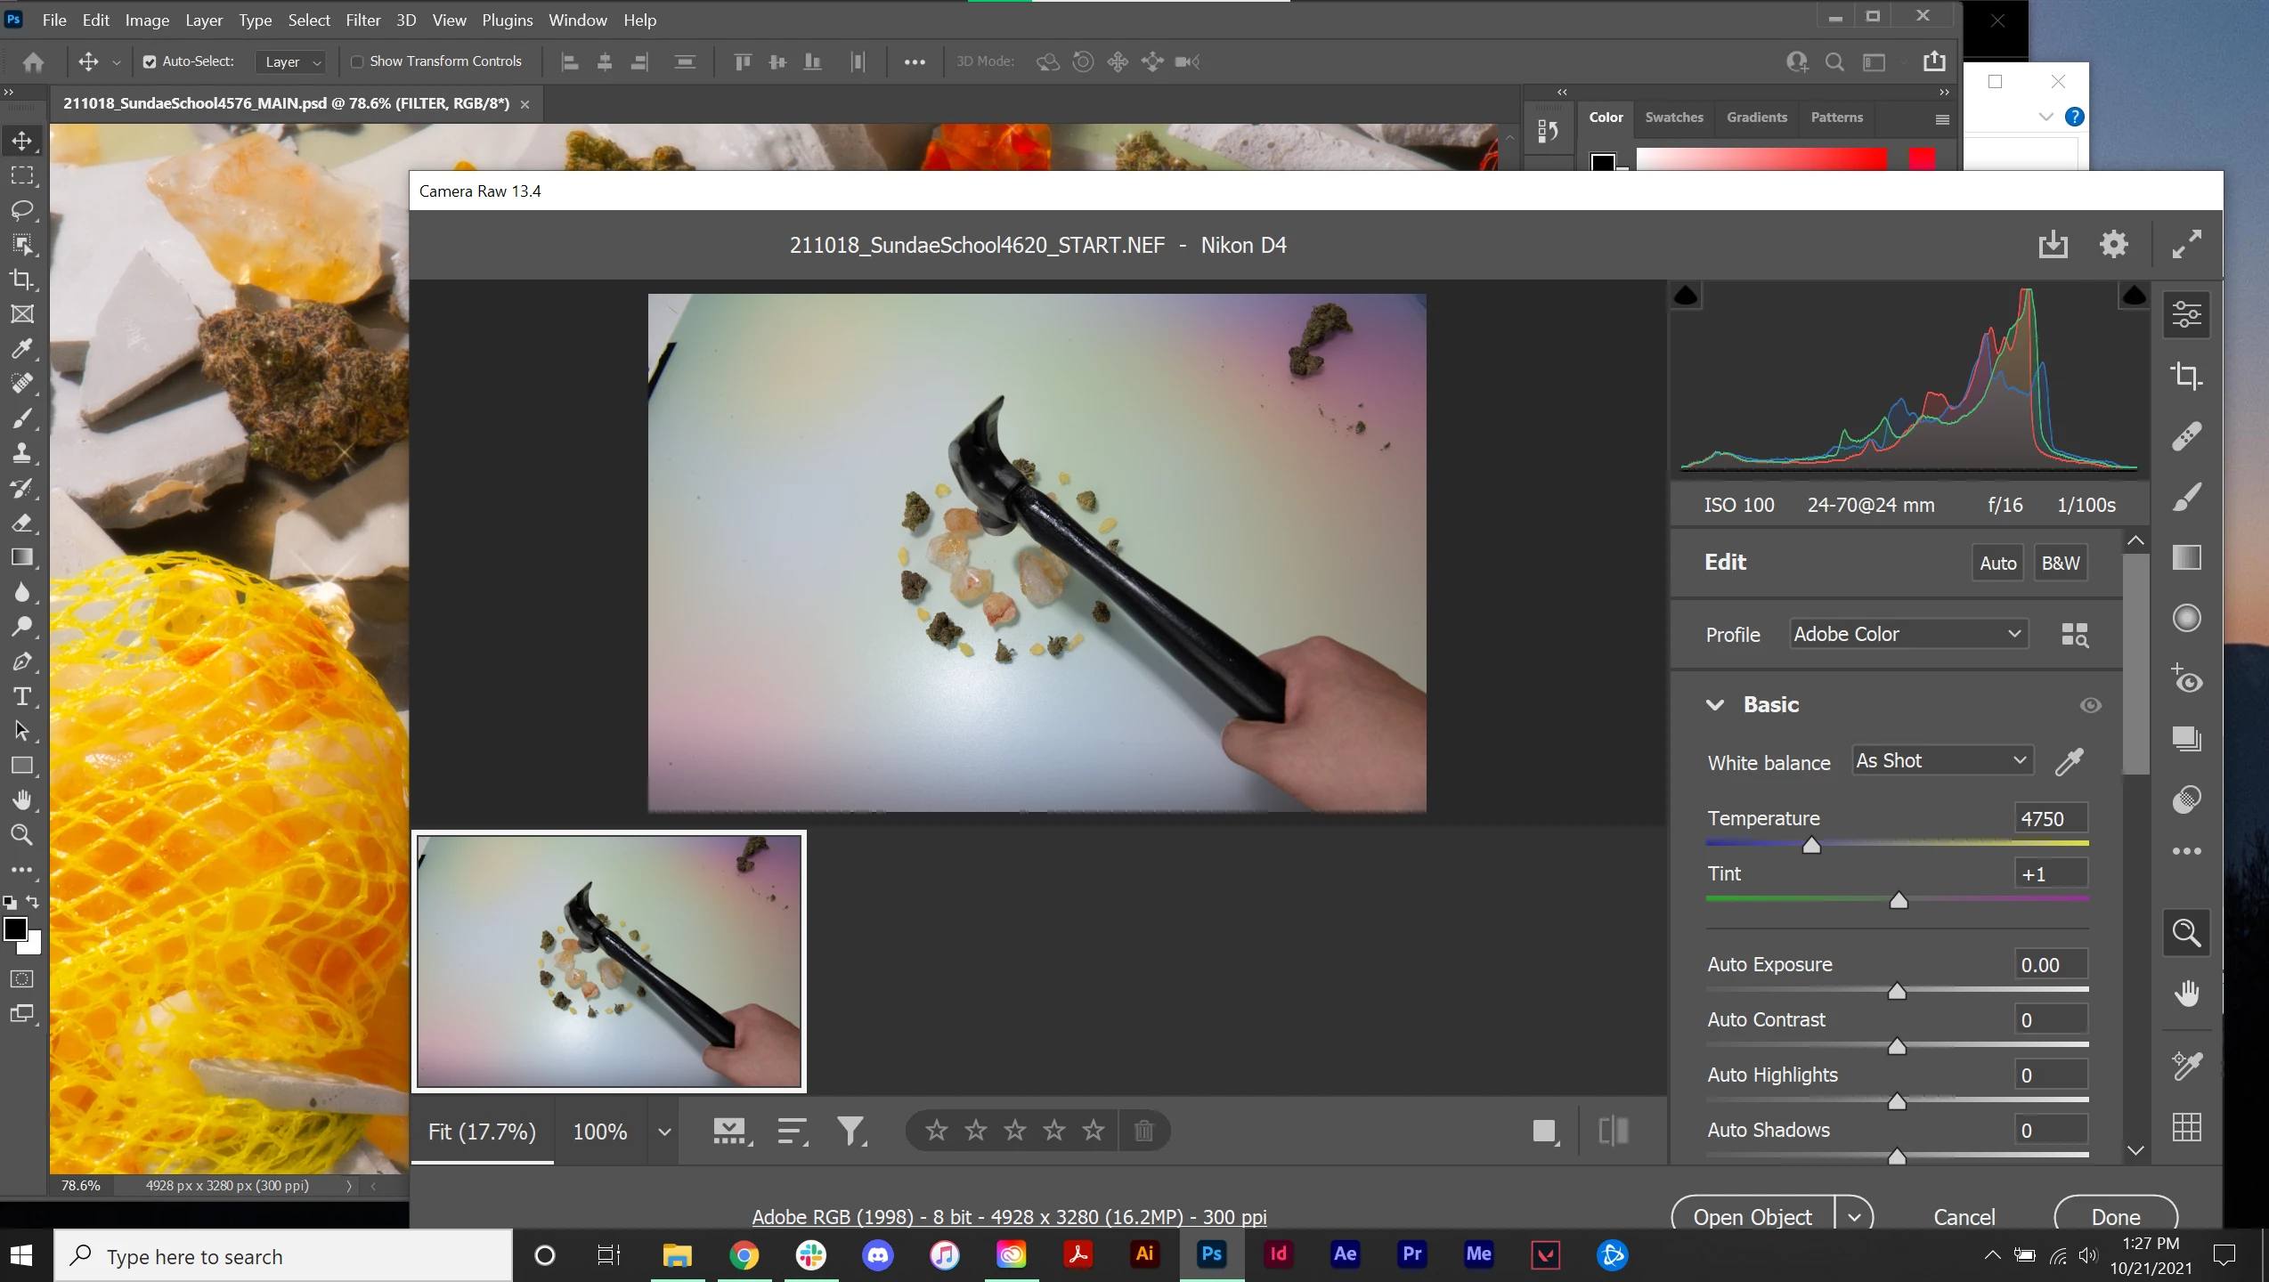Uncheck the Auto-Select checkbox
The image size is (2269, 1282).
pos(150,61)
